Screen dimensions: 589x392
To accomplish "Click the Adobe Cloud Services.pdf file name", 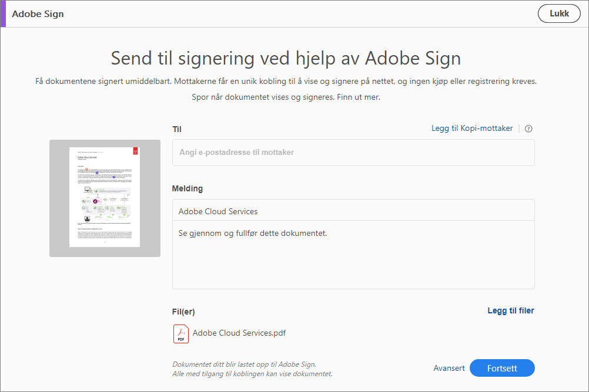I will point(239,333).
